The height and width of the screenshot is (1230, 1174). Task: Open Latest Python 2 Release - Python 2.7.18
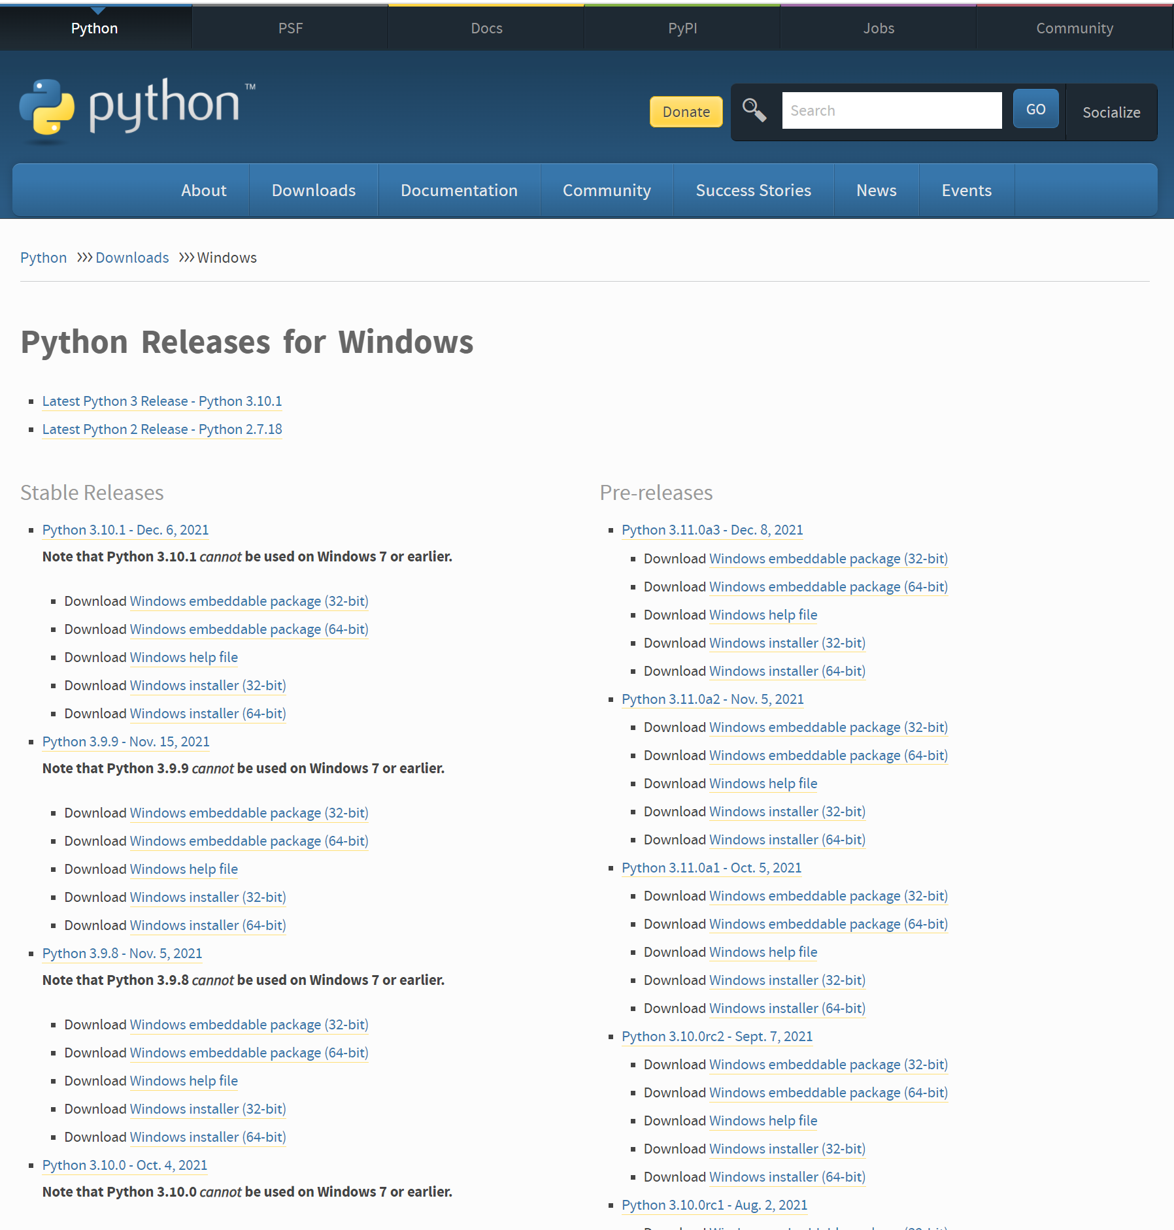click(x=162, y=429)
